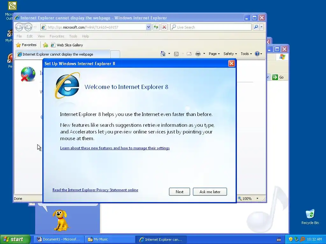Click the Stop loading red X icon
Viewport: 326px width, 244px height.
pyautogui.click(x=164, y=27)
